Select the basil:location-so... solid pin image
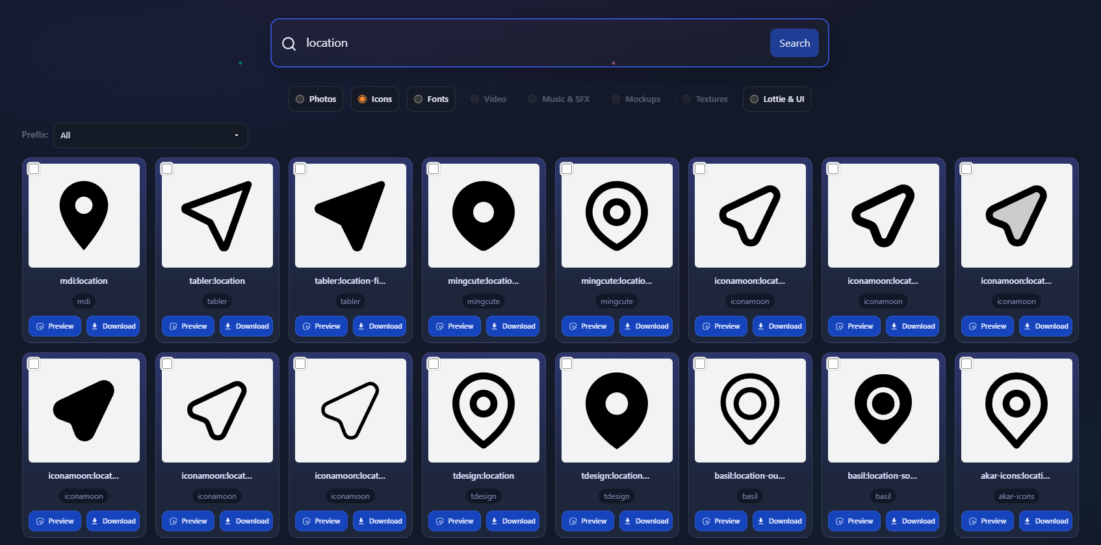This screenshot has height=545, width=1101. pos(883,411)
